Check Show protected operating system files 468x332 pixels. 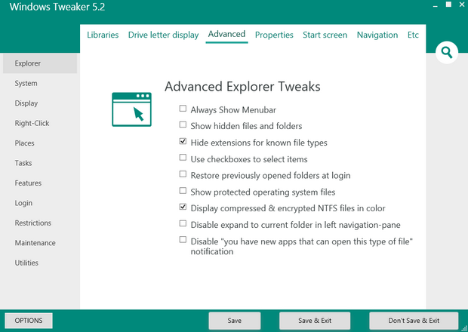183,191
